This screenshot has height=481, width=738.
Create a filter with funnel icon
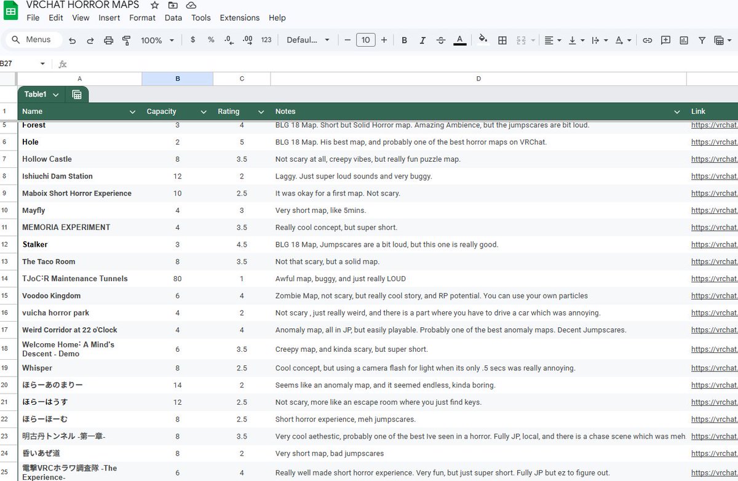(702, 40)
